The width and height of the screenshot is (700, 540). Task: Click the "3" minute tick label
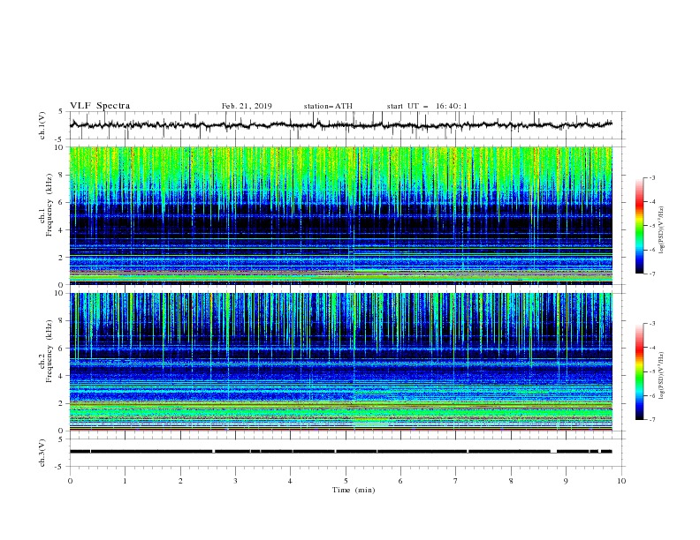pyautogui.click(x=235, y=481)
